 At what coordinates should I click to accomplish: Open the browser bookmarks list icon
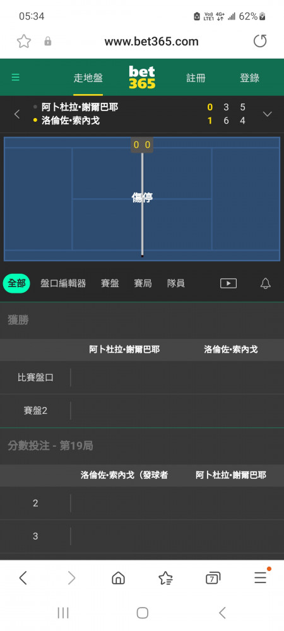[x=165, y=578]
